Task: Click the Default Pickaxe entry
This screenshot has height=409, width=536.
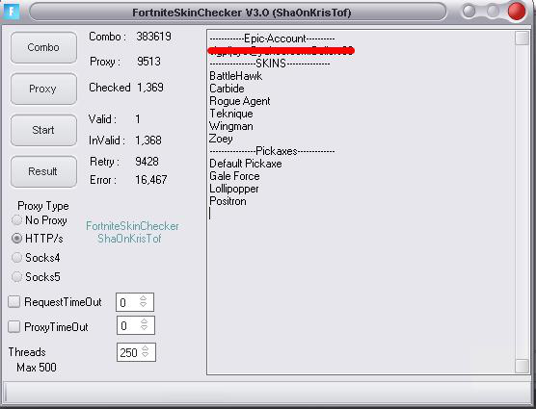Action: click(x=246, y=164)
